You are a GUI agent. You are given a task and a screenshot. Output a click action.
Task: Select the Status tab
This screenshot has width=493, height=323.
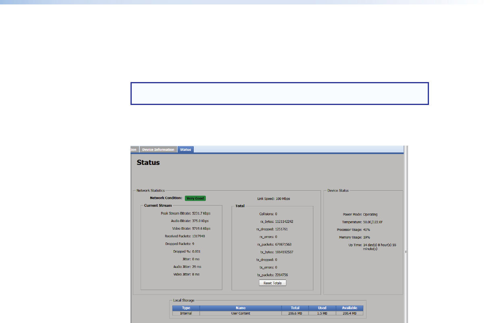click(186, 150)
